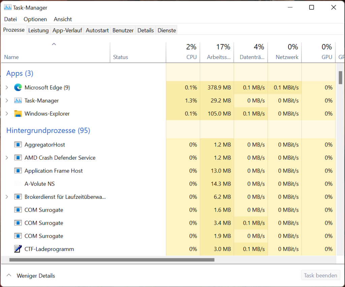The image size is (345, 287).
Task: Select the Apps (3) group heading
Action: coord(20,73)
